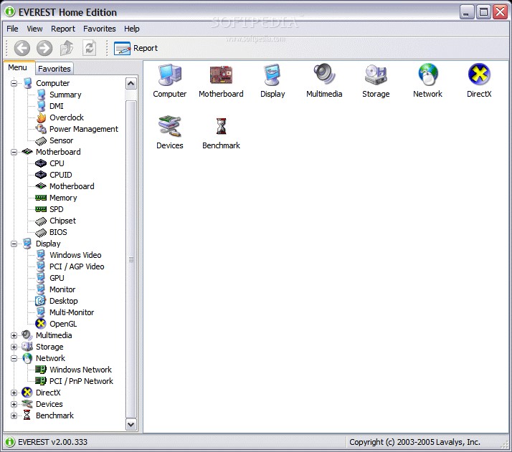
Task: Switch to the Favorites tab
Action: pos(54,69)
